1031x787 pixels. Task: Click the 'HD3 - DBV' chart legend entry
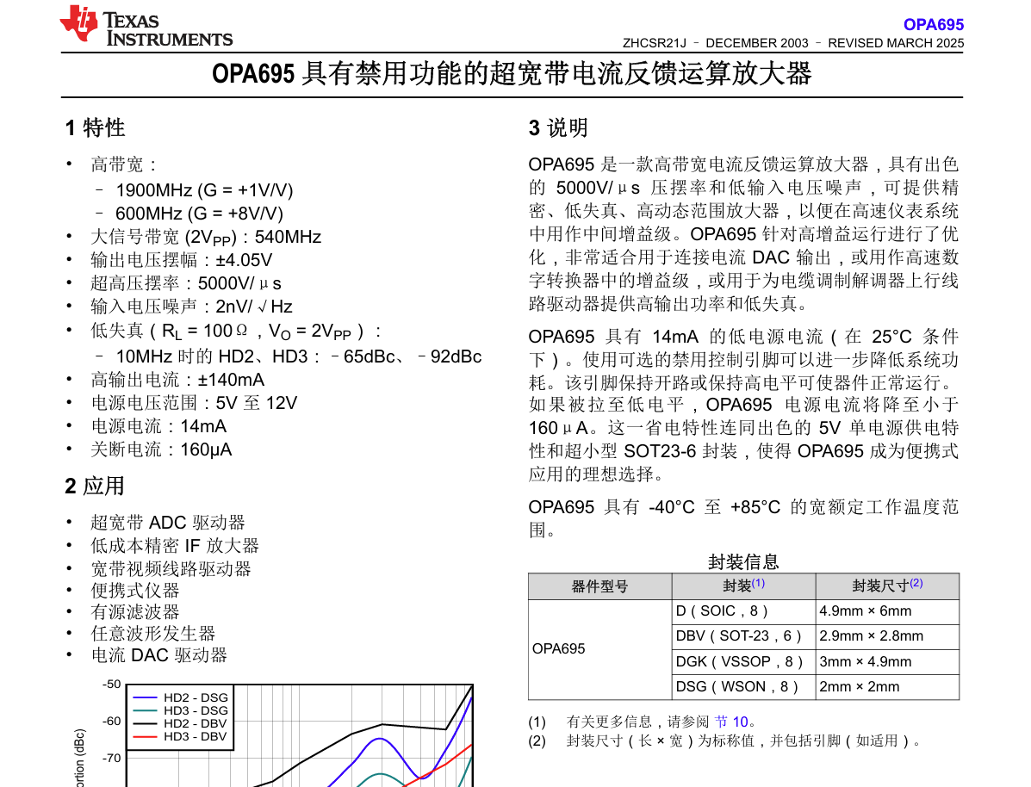(x=179, y=736)
